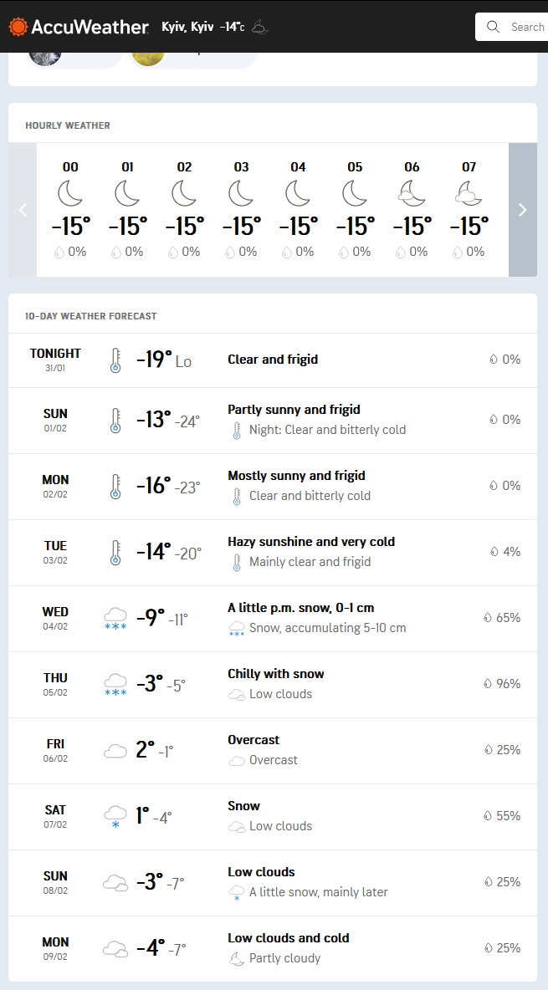Image resolution: width=548 pixels, height=990 pixels.
Task: Click the raindrop icon next to Thursday 96%
Action: [488, 684]
